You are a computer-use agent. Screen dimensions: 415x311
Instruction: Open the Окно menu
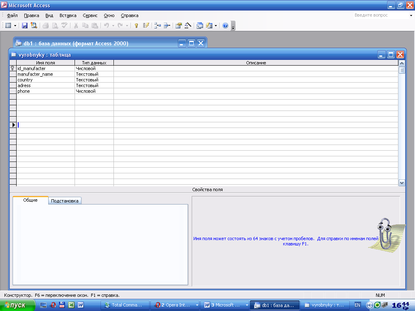pyautogui.click(x=109, y=15)
